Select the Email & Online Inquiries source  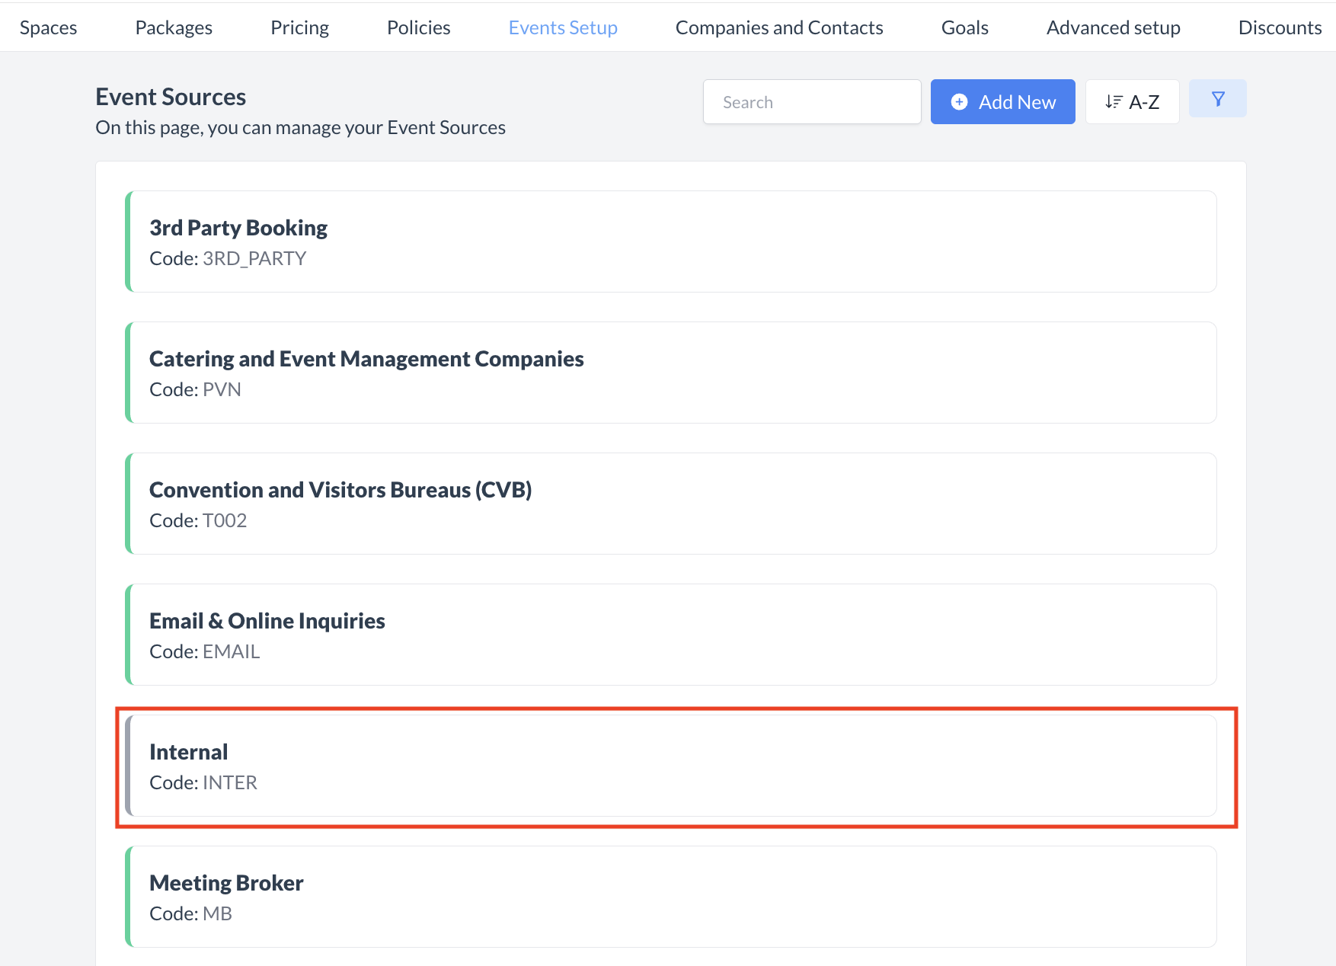[670, 635]
